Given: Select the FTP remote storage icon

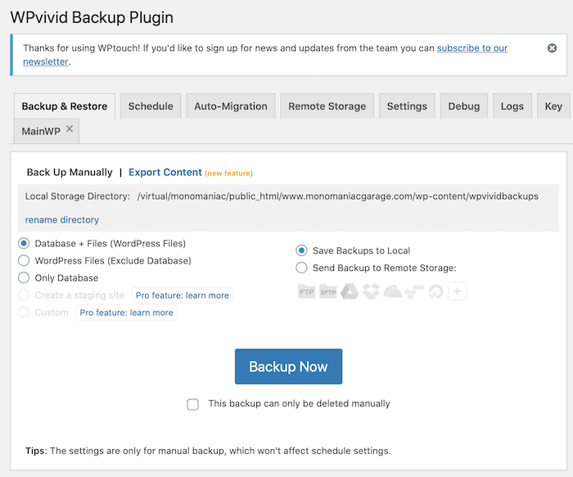Looking at the screenshot, I should 306,291.
